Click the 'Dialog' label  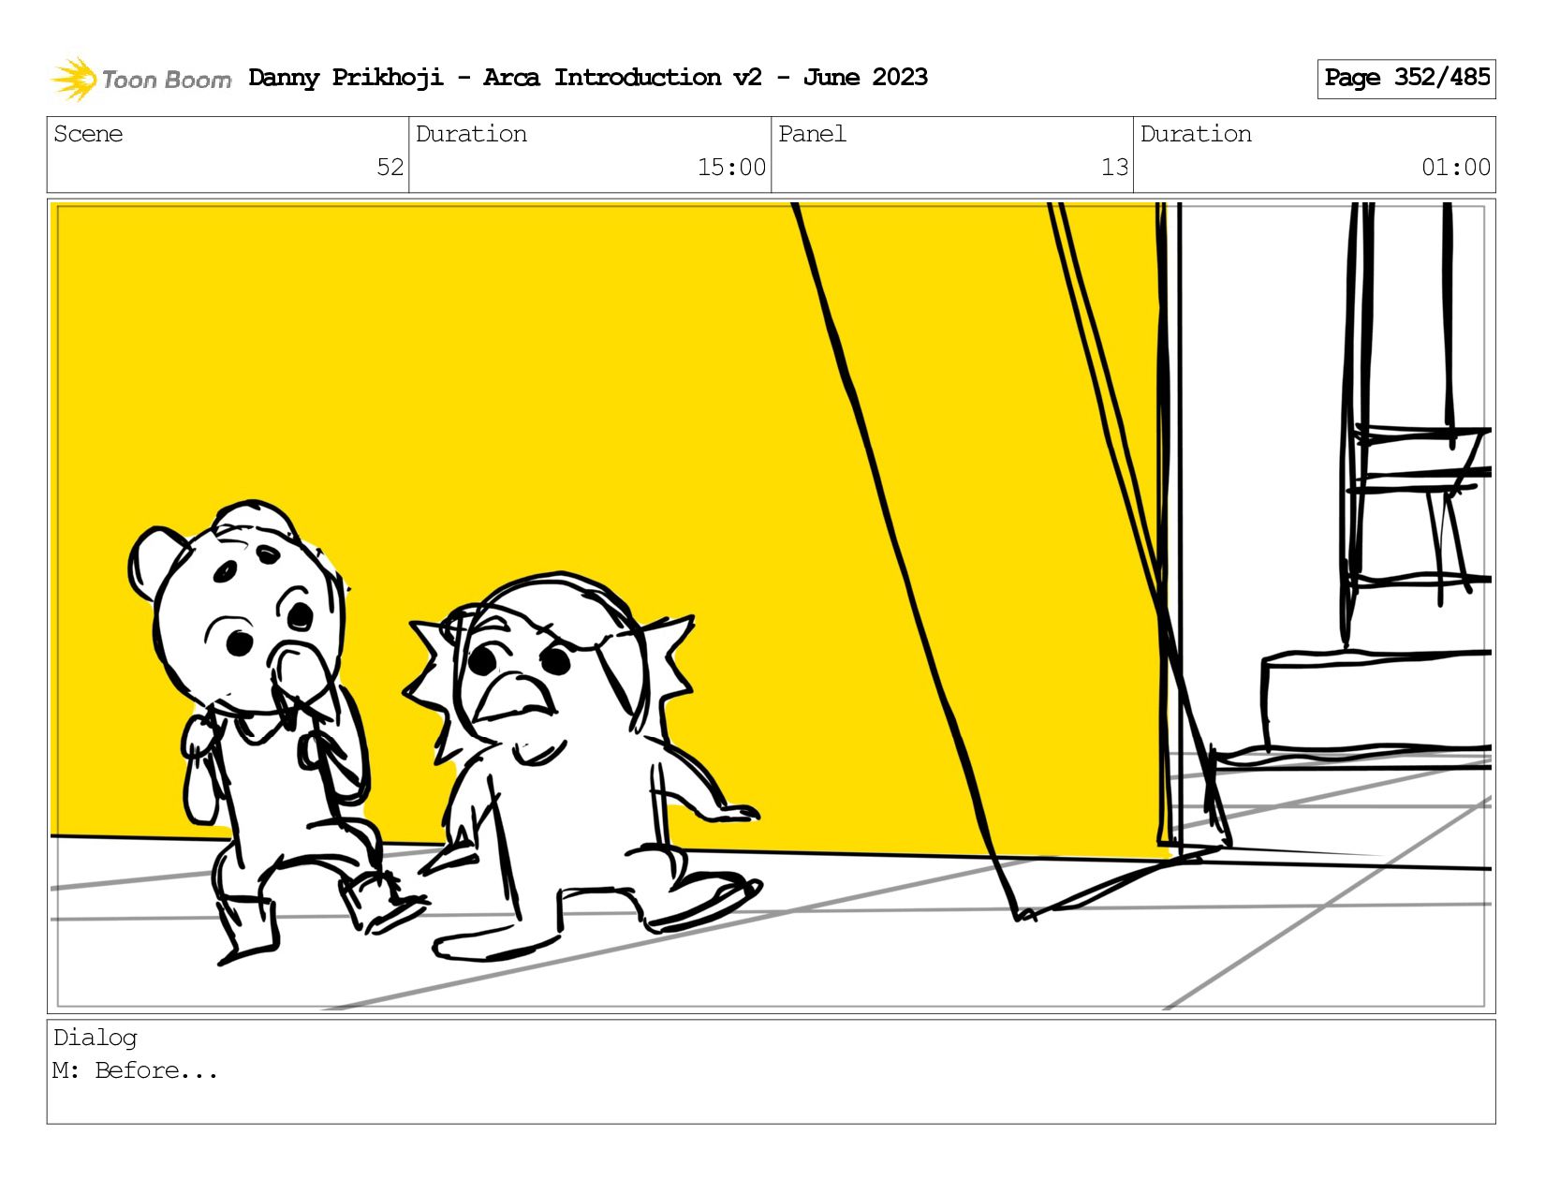(96, 1038)
